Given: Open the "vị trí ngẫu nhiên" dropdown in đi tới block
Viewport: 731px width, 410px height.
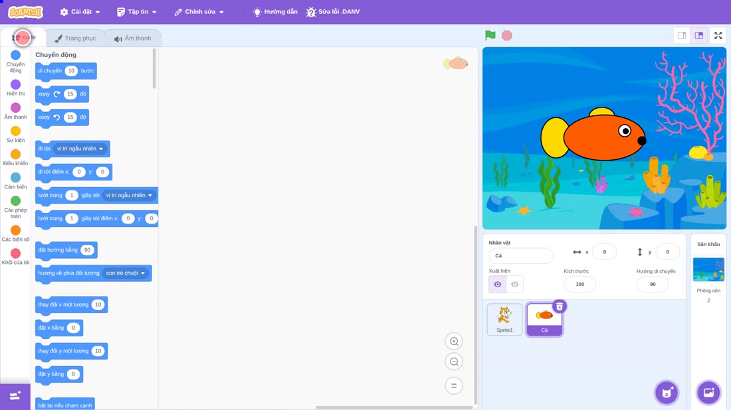Looking at the screenshot, I should click(x=80, y=149).
